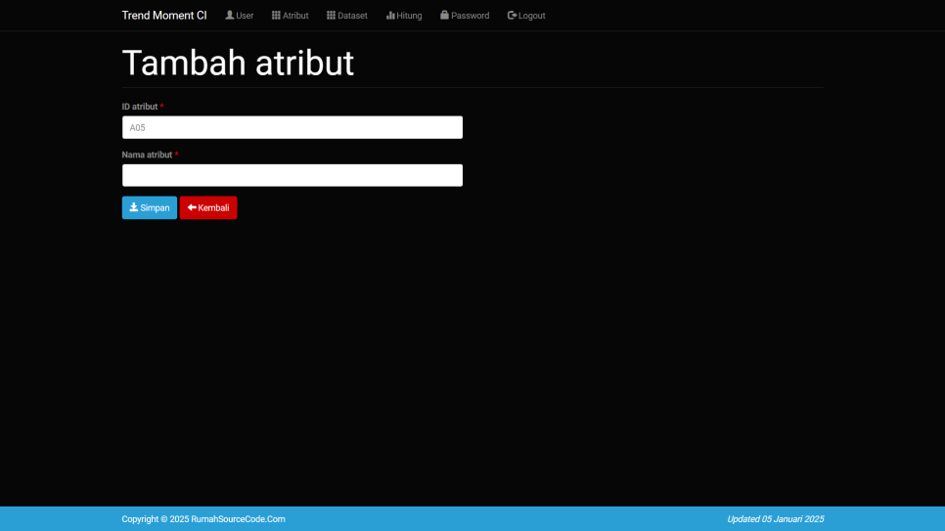Click the Tambah atribut heading
Image resolution: width=945 pixels, height=531 pixels.
click(x=238, y=63)
